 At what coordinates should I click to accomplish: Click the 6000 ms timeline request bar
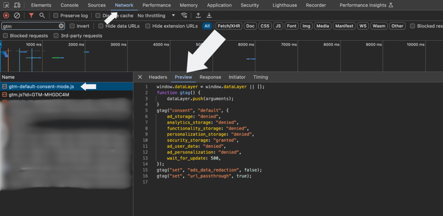tap(251, 59)
